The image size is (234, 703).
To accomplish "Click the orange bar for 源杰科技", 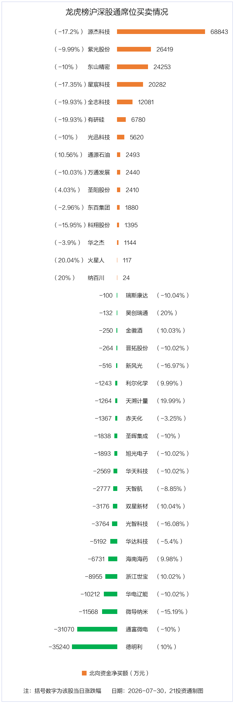I will [161, 32].
